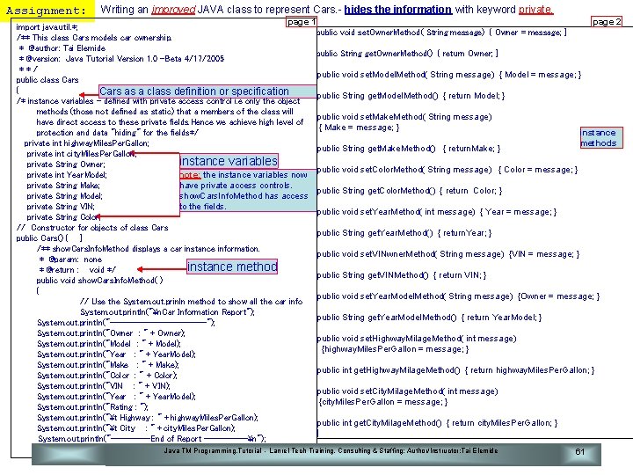Image resolution: width=633 pixels, height=475 pixels.
Task: Click println line with "City :" + cityMilesPerGallon
Action: coord(136,428)
